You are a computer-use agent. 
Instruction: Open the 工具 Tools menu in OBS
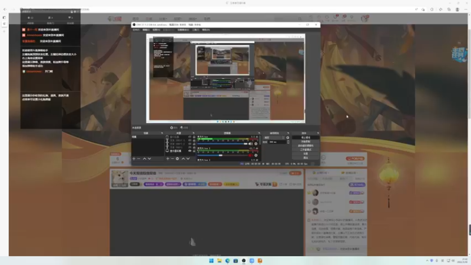click(196, 30)
